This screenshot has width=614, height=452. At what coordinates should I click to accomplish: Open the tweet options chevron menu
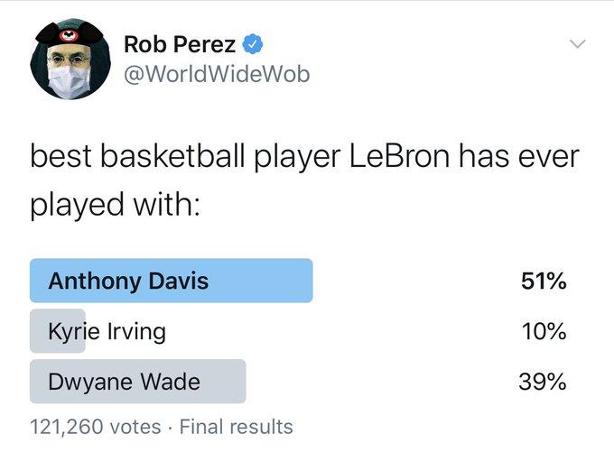(x=577, y=44)
